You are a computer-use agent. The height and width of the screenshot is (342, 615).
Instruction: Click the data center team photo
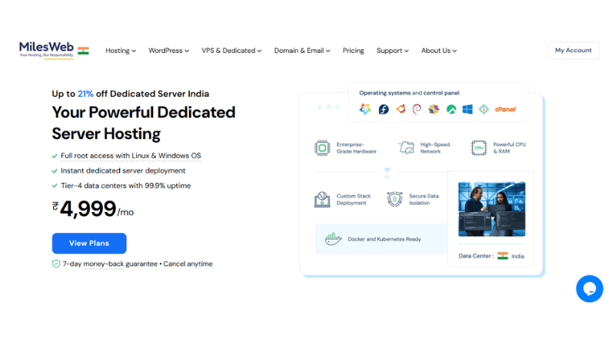(491, 209)
